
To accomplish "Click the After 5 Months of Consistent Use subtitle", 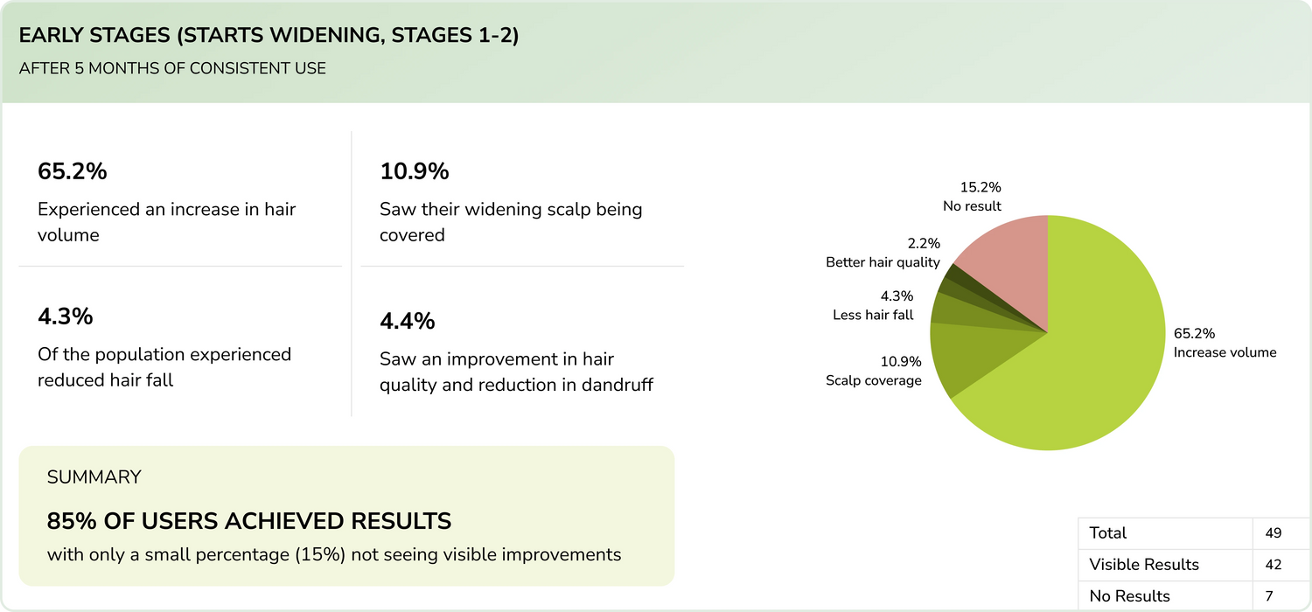I will (172, 68).
